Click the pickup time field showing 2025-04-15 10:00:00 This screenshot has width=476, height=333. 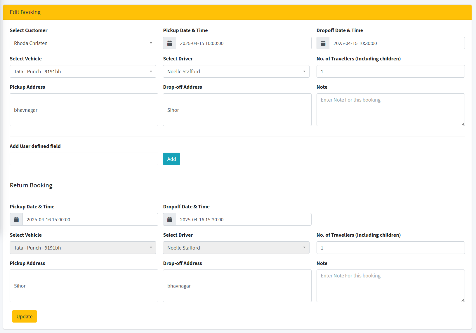point(243,43)
